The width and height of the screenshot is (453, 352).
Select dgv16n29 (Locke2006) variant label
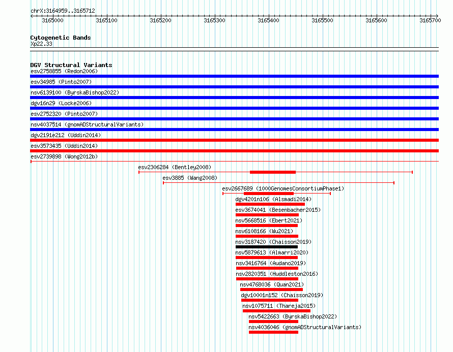click(61, 103)
